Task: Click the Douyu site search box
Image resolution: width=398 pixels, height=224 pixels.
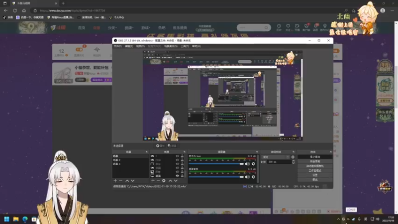Action: 254,27
